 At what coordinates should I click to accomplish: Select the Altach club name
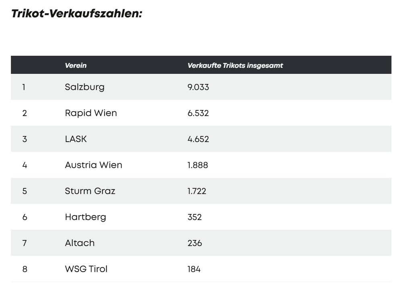(x=80, y=243)
